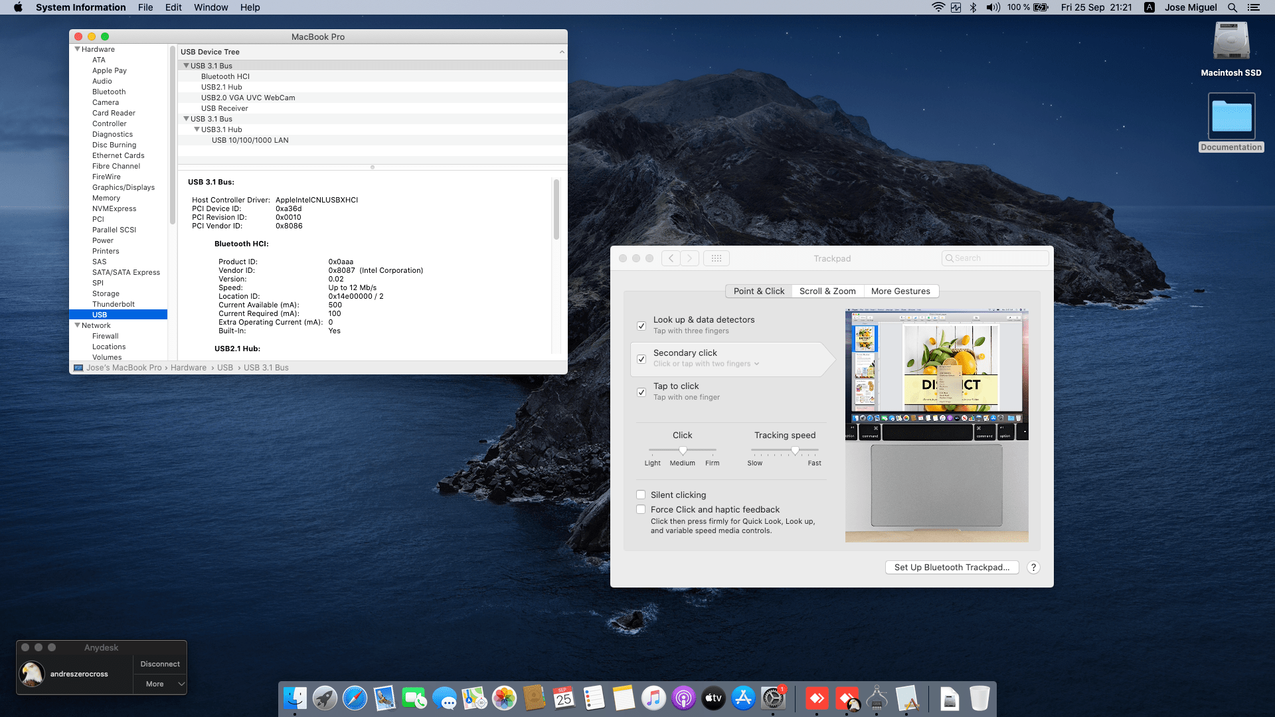The image size is (1275, 717).
Task: Open Finder from the dock
Action: pyautogui.click(x=295, y=698)
